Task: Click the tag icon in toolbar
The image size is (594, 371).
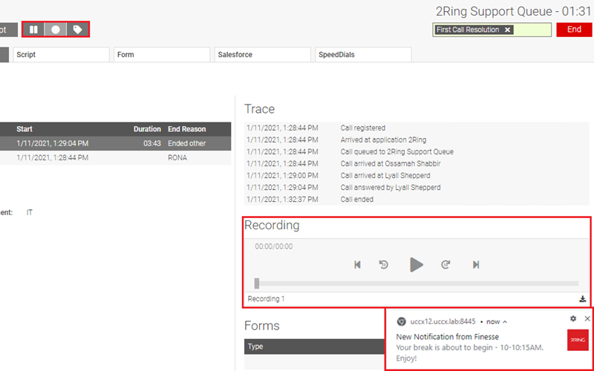Action: pos(78,30)
